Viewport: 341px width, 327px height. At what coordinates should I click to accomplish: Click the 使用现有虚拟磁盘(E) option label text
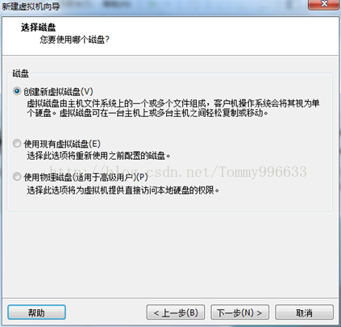(62, 144)
